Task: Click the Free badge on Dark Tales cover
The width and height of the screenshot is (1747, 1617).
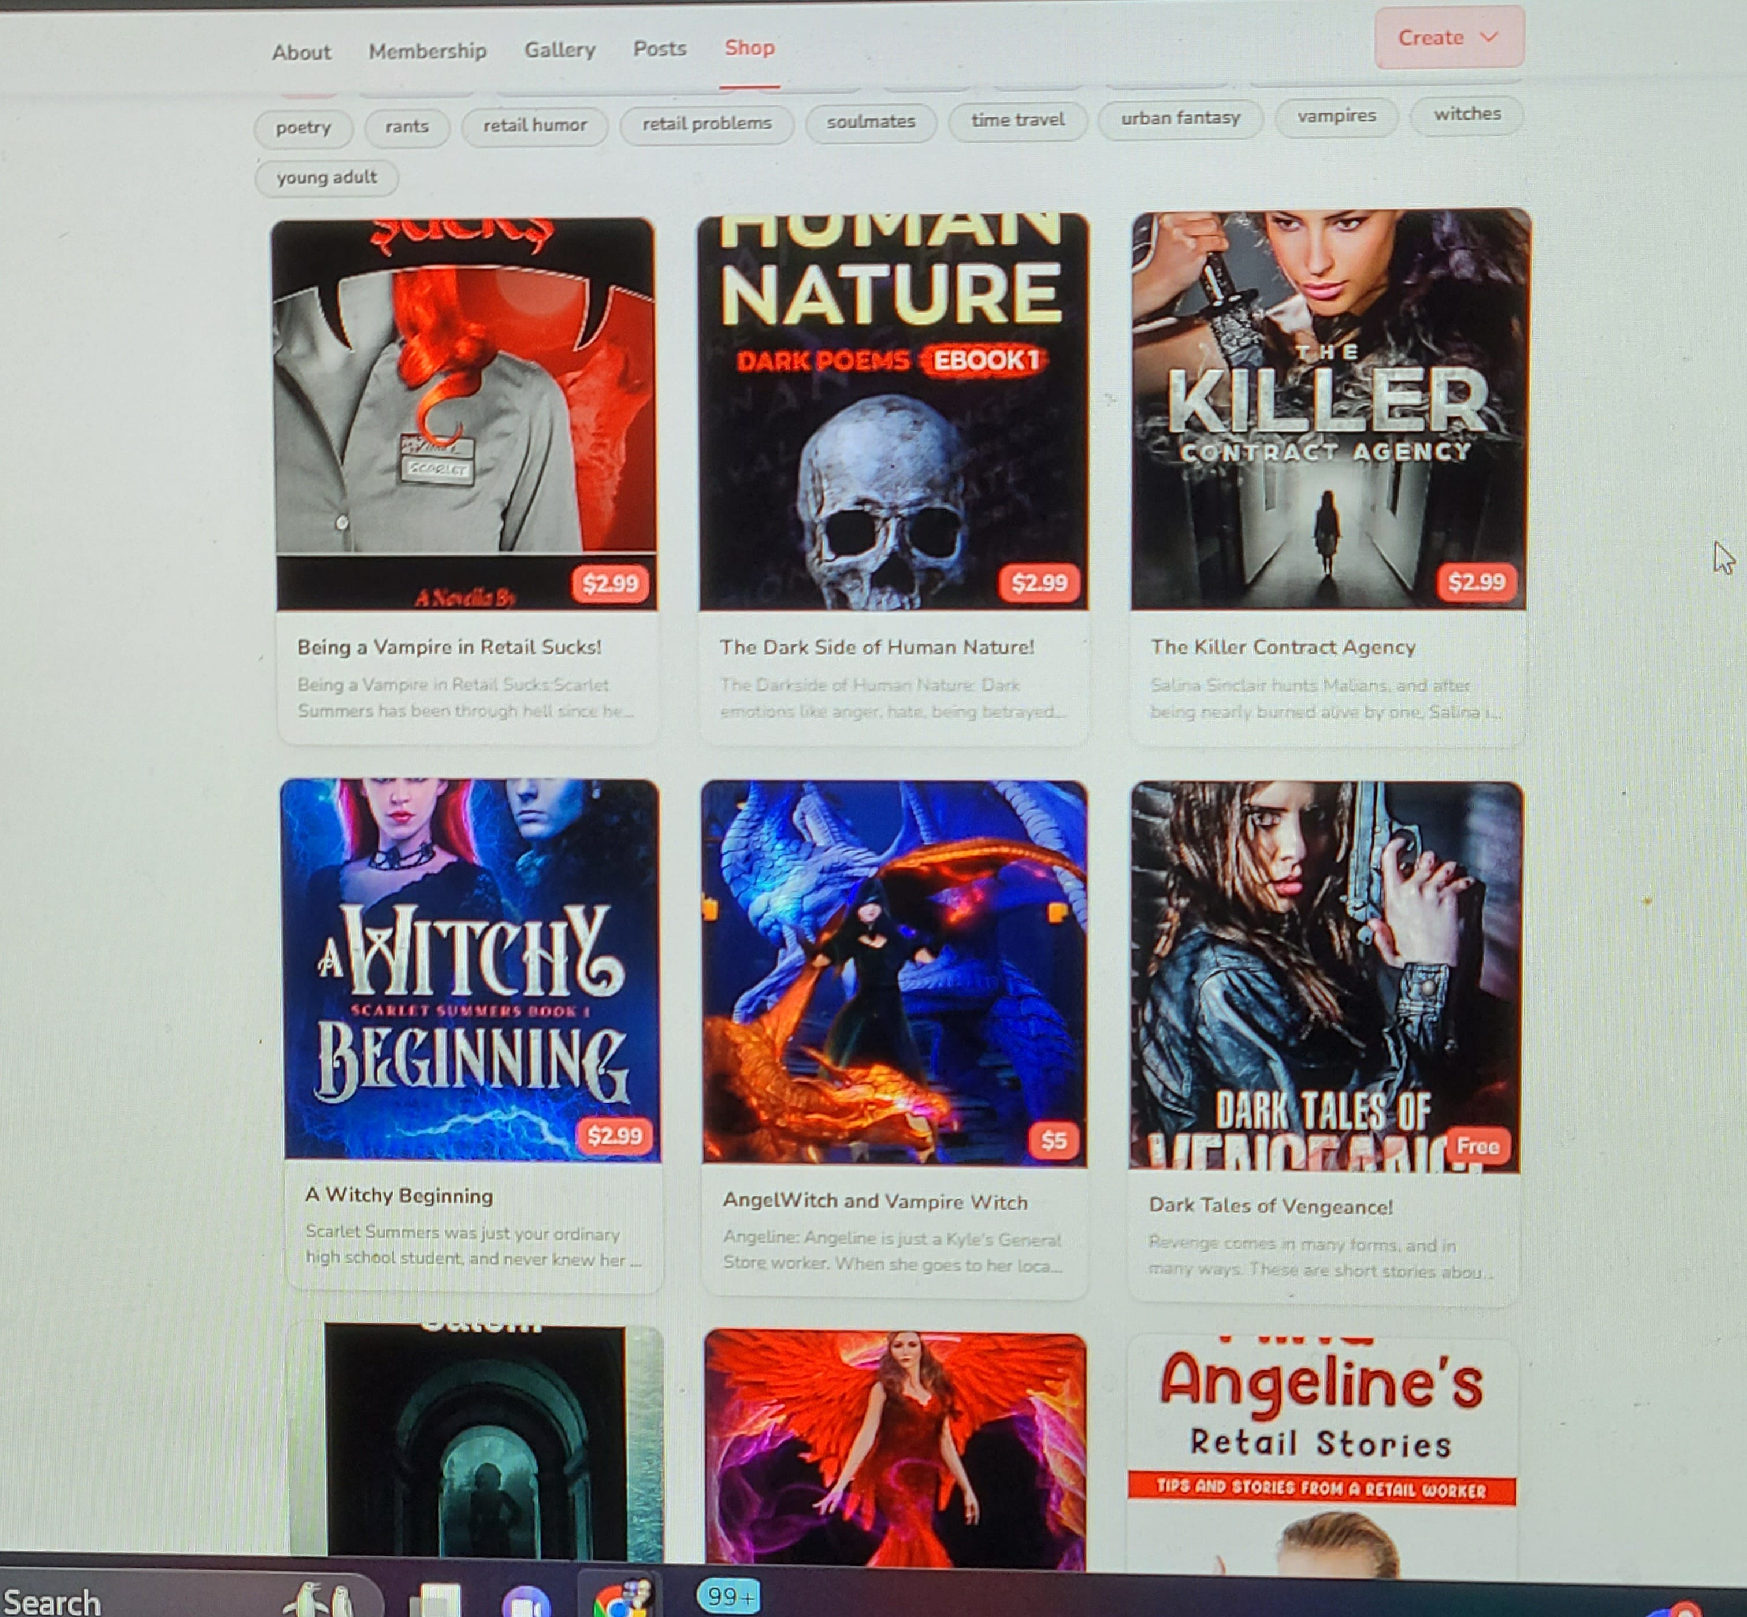Action: 1478,1146
